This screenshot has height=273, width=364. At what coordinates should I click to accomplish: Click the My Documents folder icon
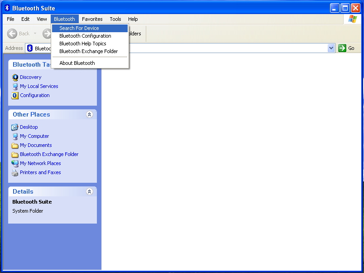[15, 146]
